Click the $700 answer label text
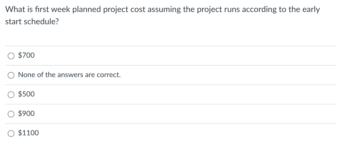Image resolution: width=340 pixels, height=145 pixels. click(x=26, y=55)
